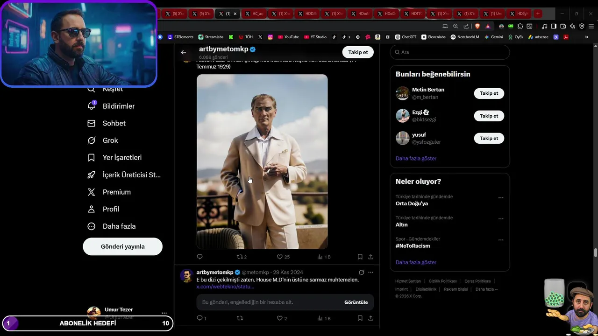Open İçerik Üreticisi Studio
Viewport: 598px width, 336px height.
(x=124, y=175)
